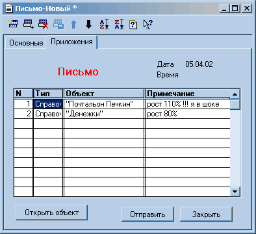Click the add row icon with plus
Screen dimensions: 256x234
29,24
